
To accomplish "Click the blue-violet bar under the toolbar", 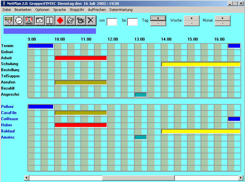I will pos(50,31).
